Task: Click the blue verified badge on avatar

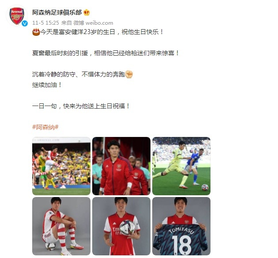Action: [x=25, y=23]
